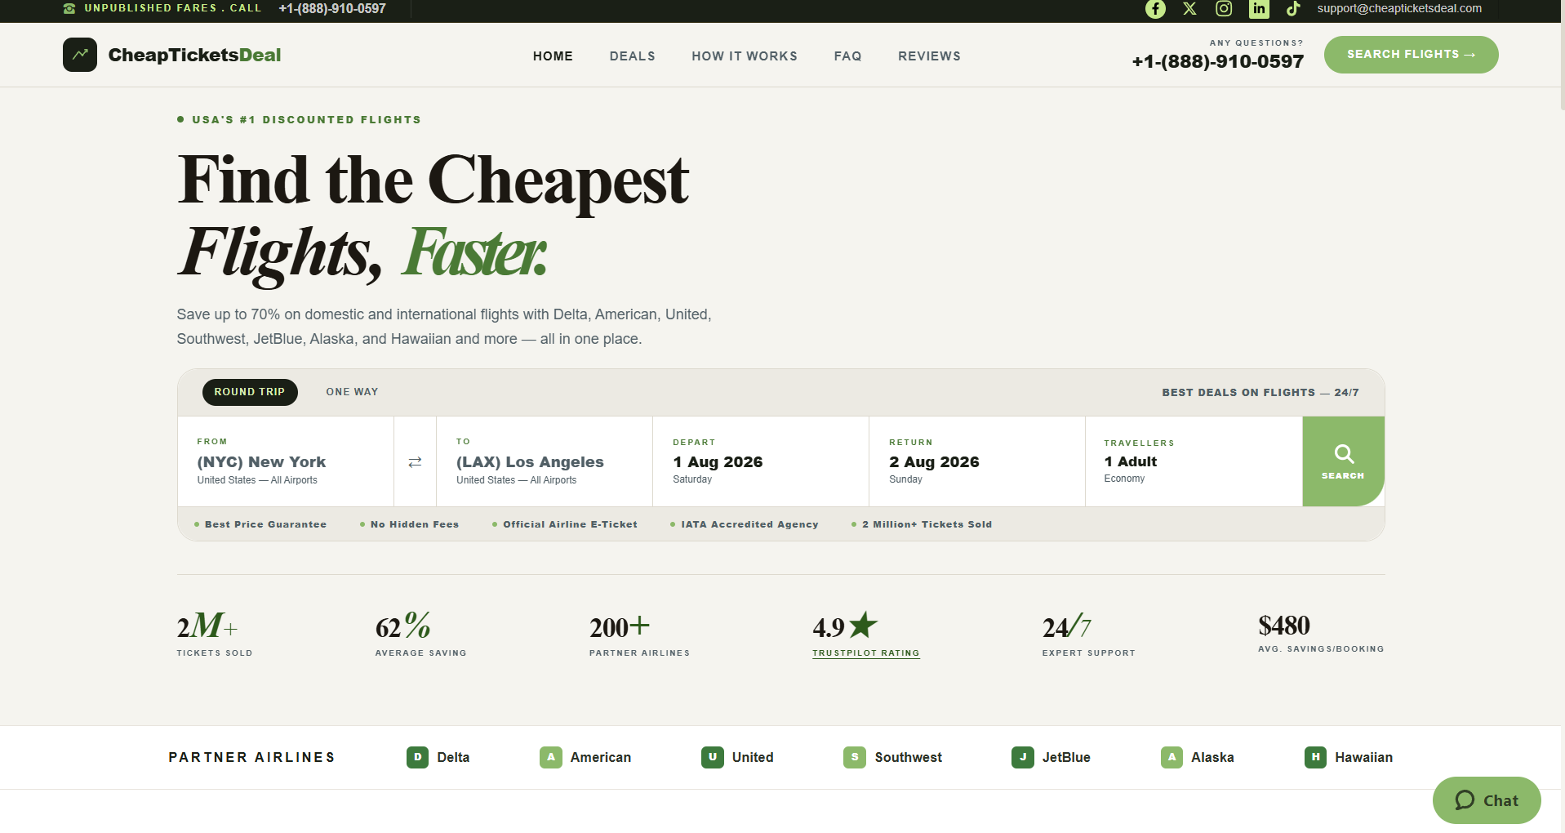1565x833 pixels.
Task: Click the green Search magnifier button
Action: (x=1343, y=461)
